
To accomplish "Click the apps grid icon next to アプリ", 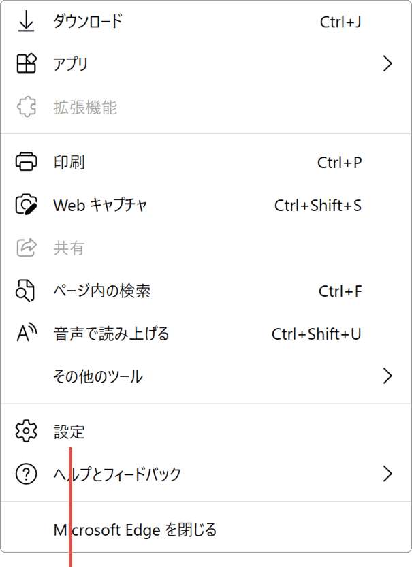I will click(x=26, y=64).
